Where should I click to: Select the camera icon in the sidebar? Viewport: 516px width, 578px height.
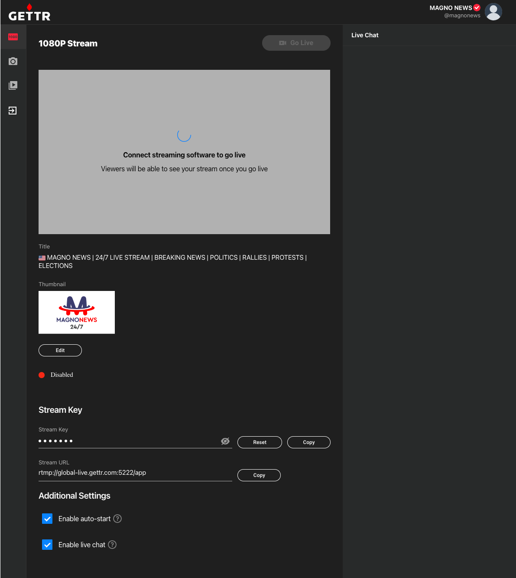click(x=13, y=61)
